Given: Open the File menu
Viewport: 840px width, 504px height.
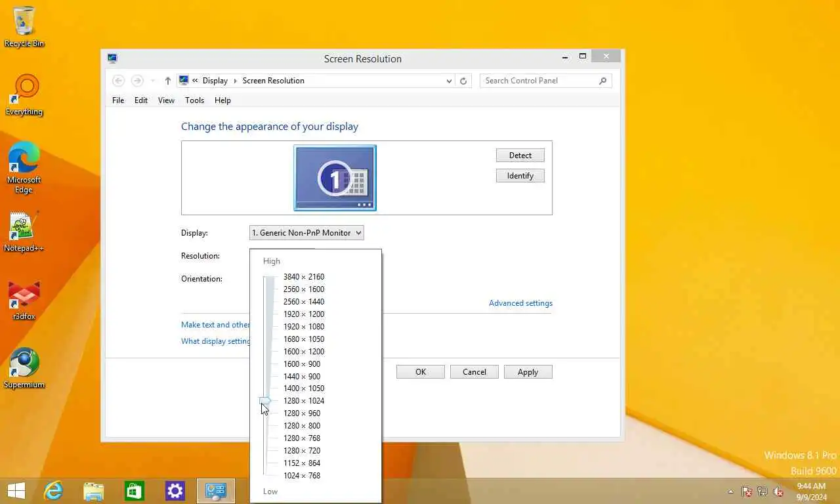Looking at the screenshot, I should click(118, 100).
